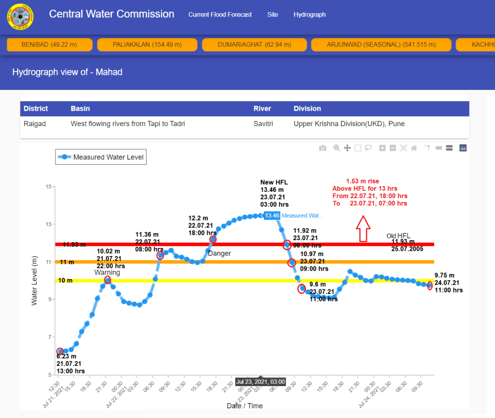Choose the Lasso Select tool

coord(368,148)
